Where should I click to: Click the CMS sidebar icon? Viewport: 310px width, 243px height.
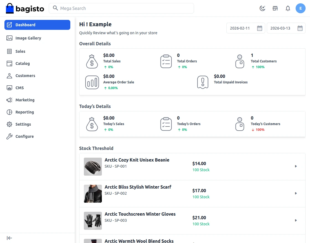point(9,88)
